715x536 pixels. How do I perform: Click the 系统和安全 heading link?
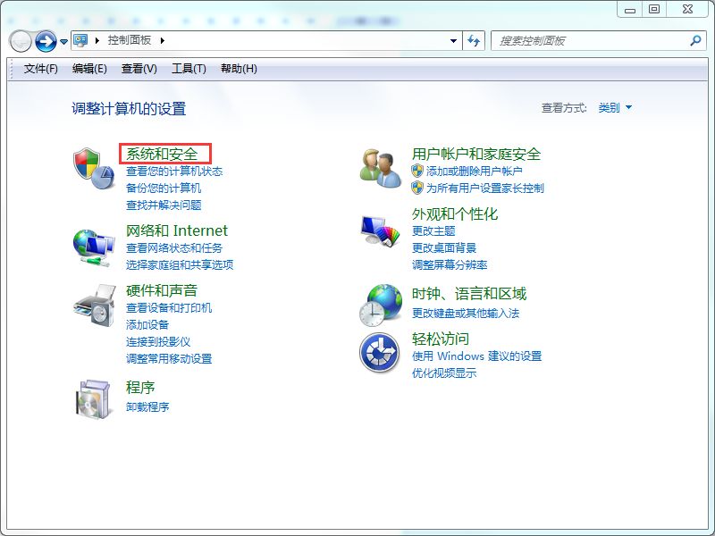(162, 155)
